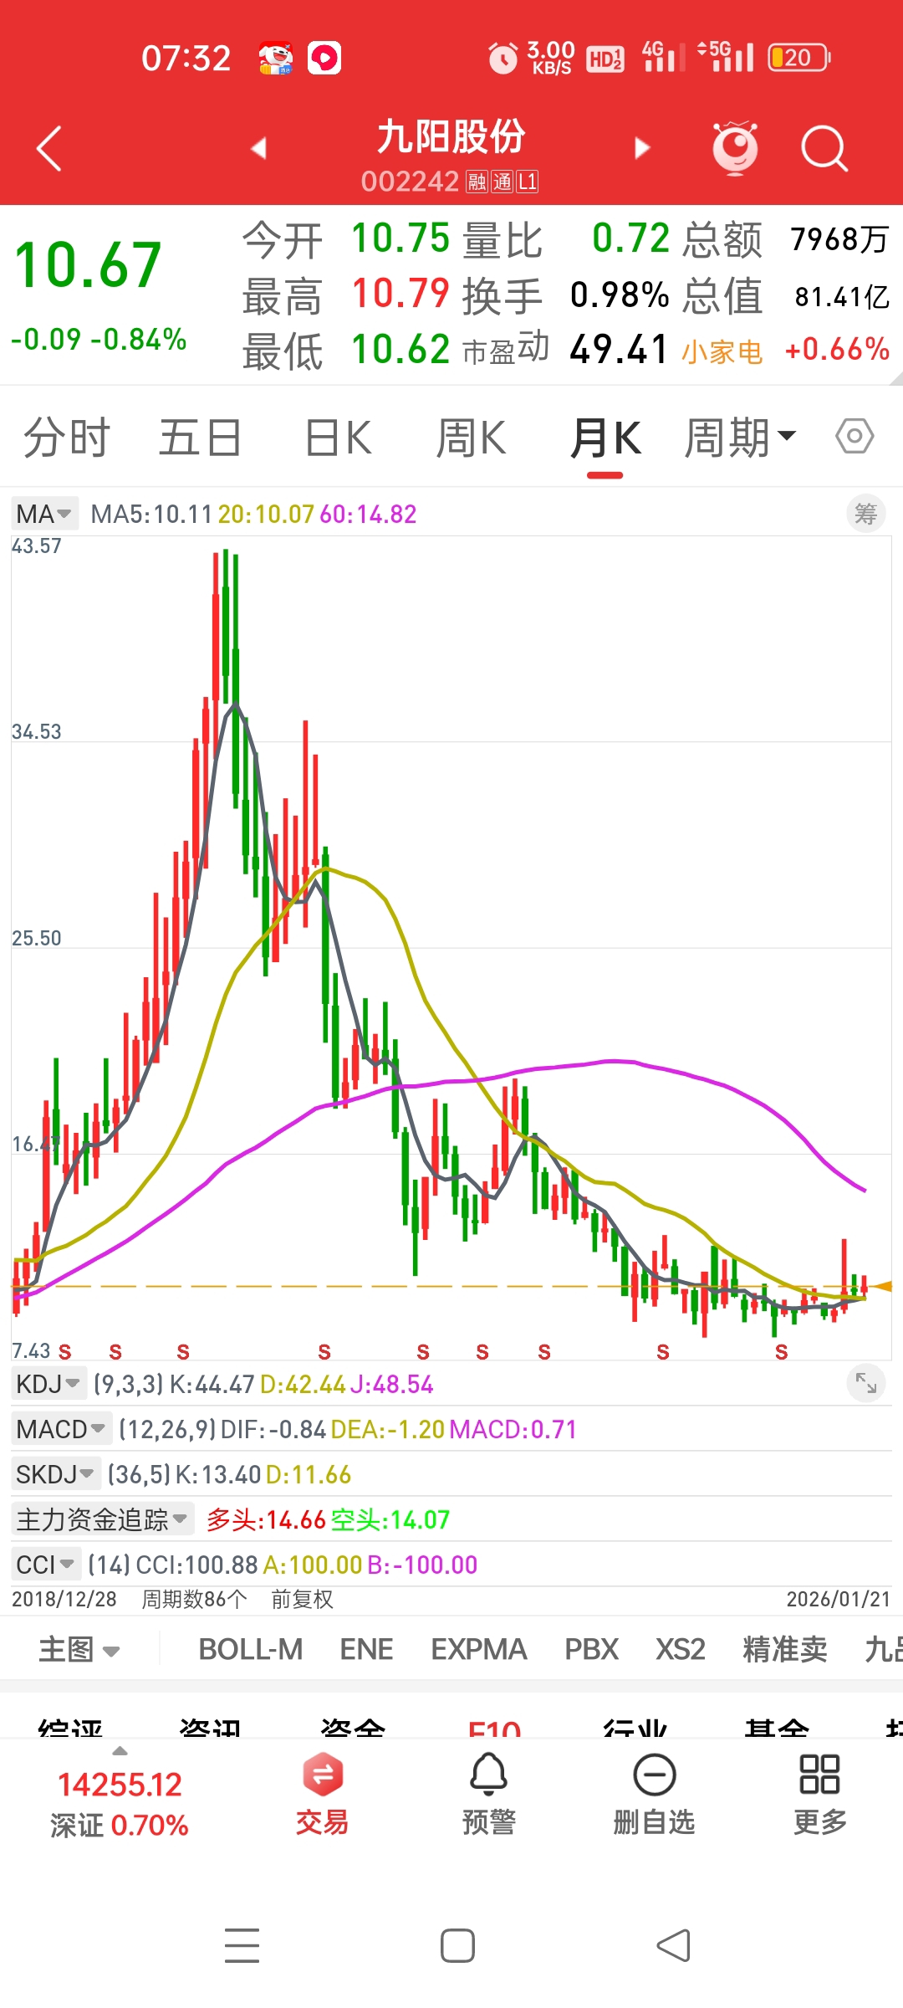Tap current price 10.67
This screenshot has height=2008, width=903.
click(x=89, y=266)
